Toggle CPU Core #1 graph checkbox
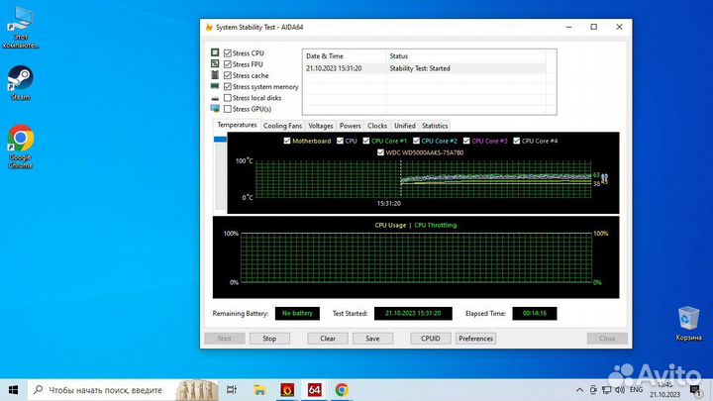 [366, 141]
